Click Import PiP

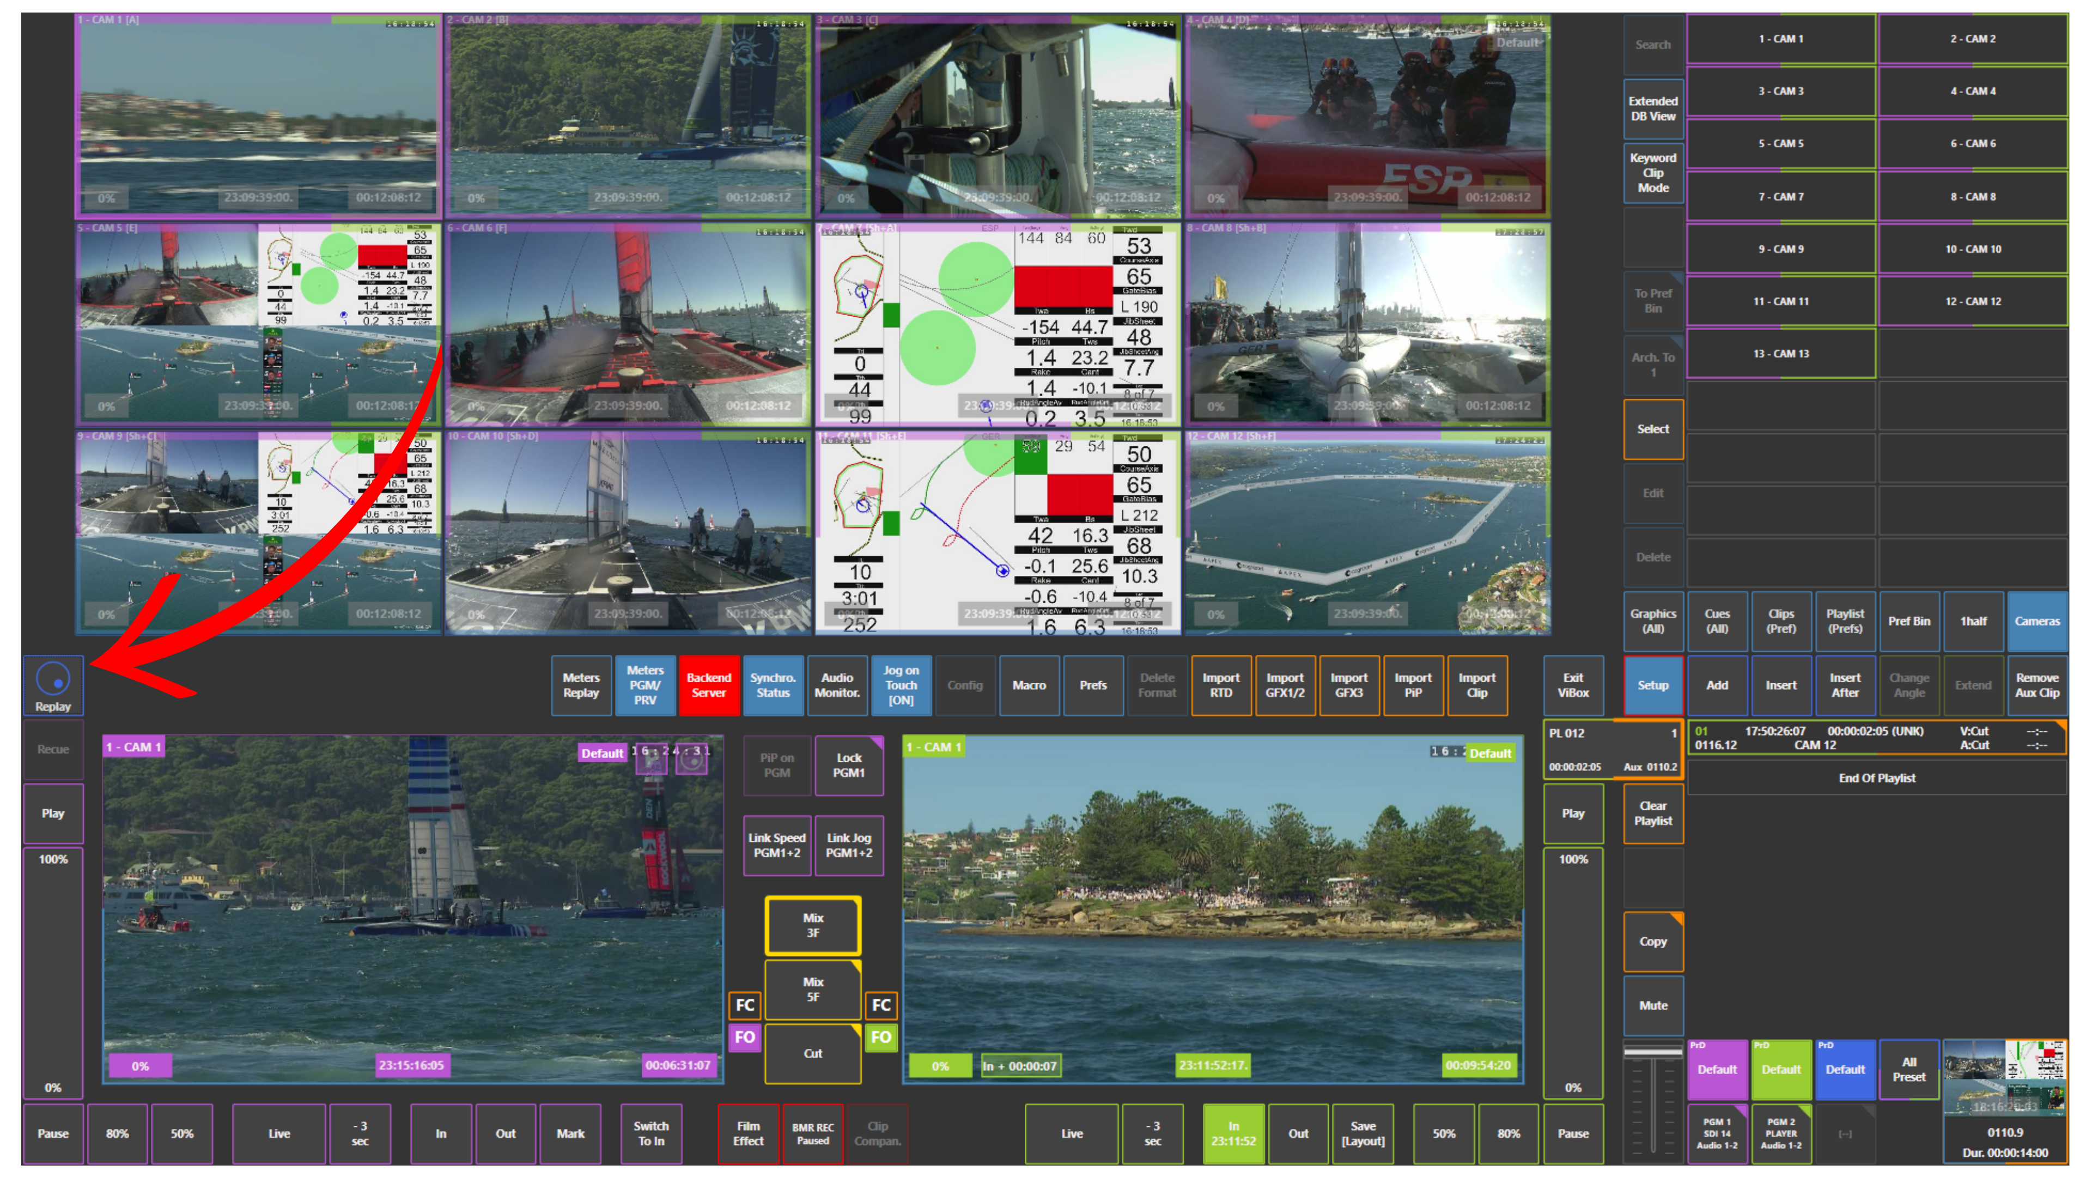click(x=1413, y=685)
